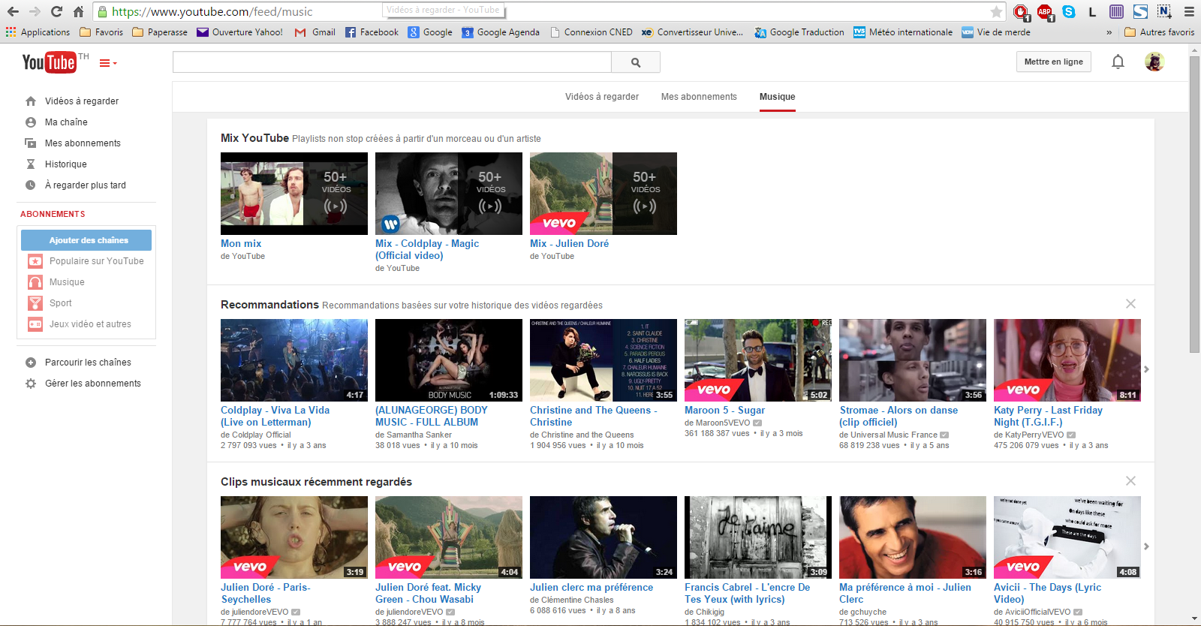Show more recently watched clips arrow
Viewport: 1201px width, 626px height.
tap(1146, 546)
